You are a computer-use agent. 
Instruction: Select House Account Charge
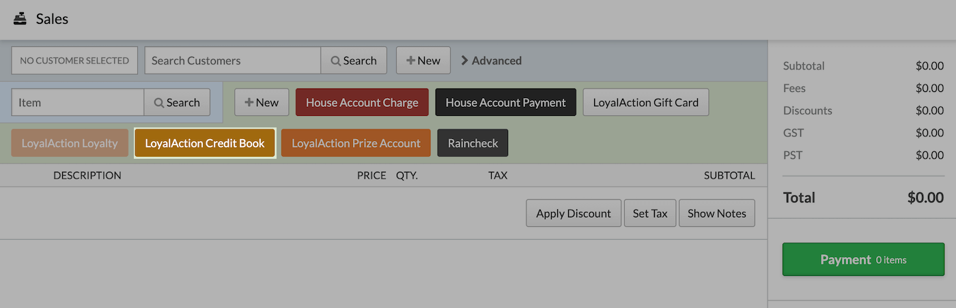coord(362,102)
